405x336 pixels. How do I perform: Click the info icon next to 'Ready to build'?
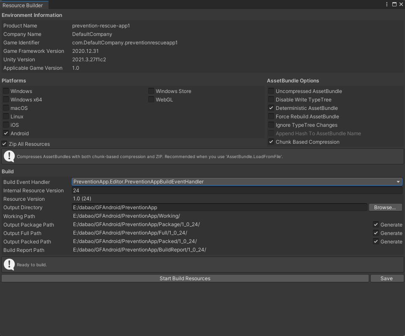[9, 265]
